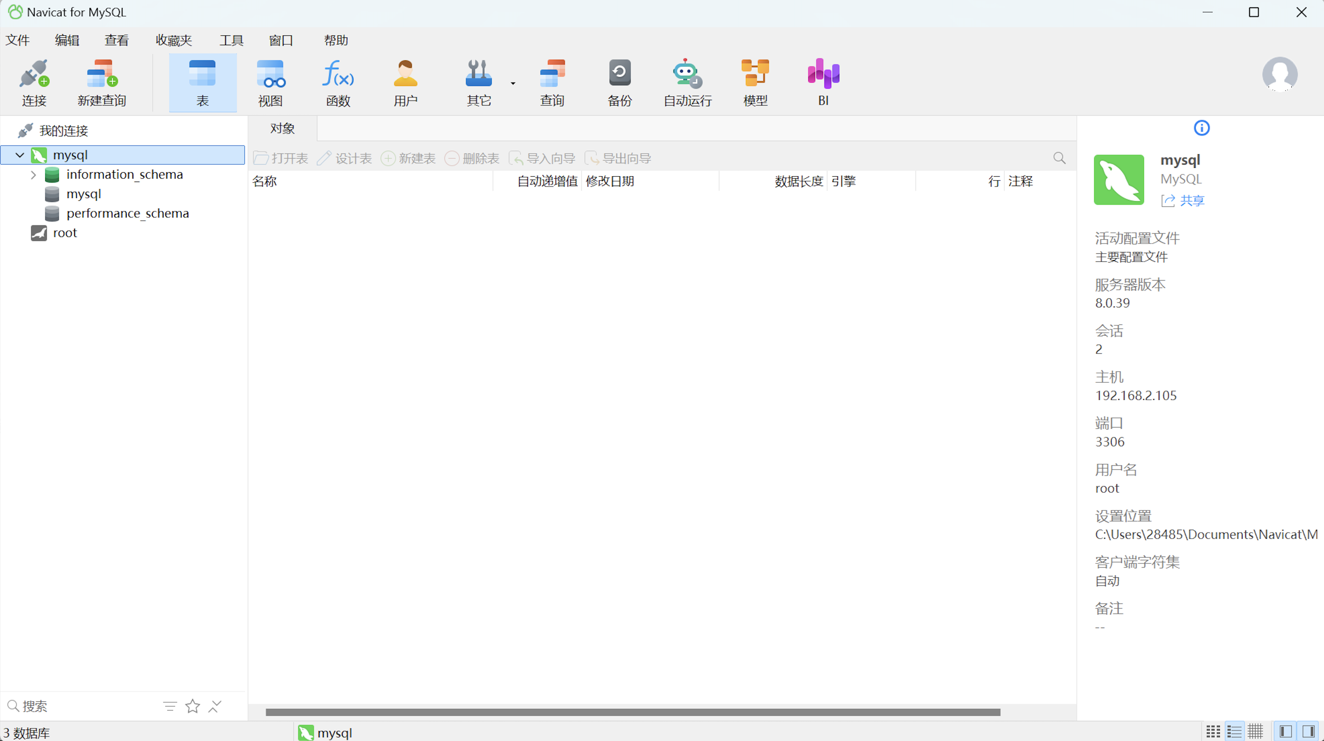The image size is (1324, 741).
Task: Click 新建表 new table button
Action: pos(408,159)
